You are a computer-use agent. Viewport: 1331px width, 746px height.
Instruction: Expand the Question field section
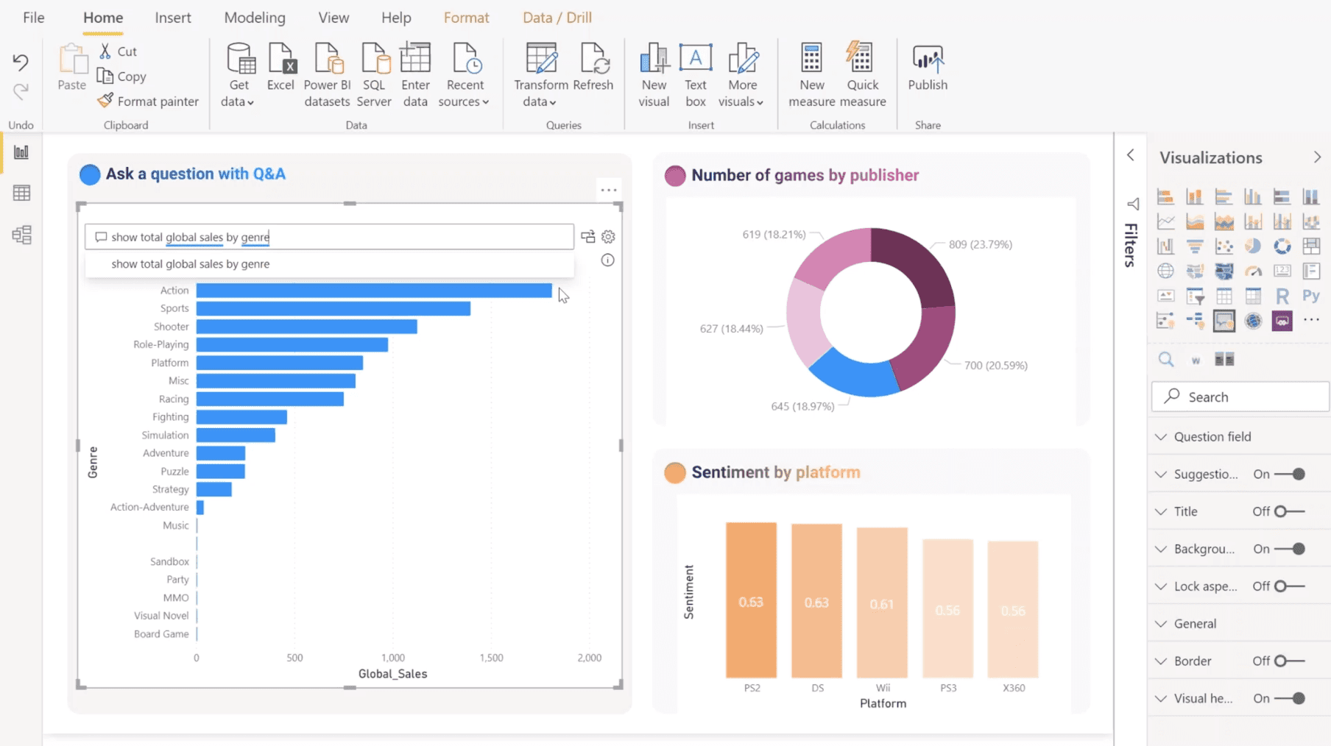coord(1162,436)
